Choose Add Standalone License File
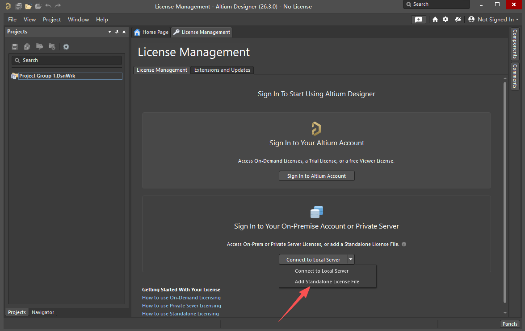525x331 pixels. (x=327, y=282)
